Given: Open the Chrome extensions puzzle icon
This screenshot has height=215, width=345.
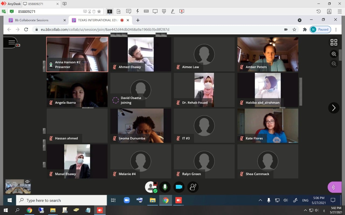Looking at the screenshot, I should 305,30.
